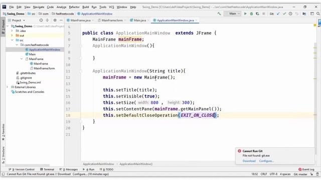
Task: Open the Event Log panel
Action: [306, 169]
